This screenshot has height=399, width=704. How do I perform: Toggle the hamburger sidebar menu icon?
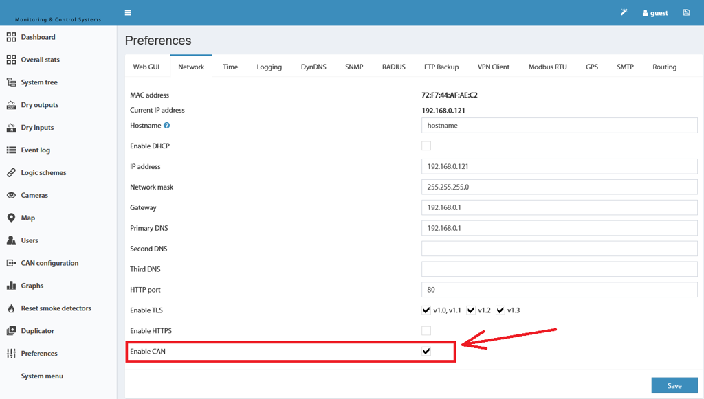point(128,13)
